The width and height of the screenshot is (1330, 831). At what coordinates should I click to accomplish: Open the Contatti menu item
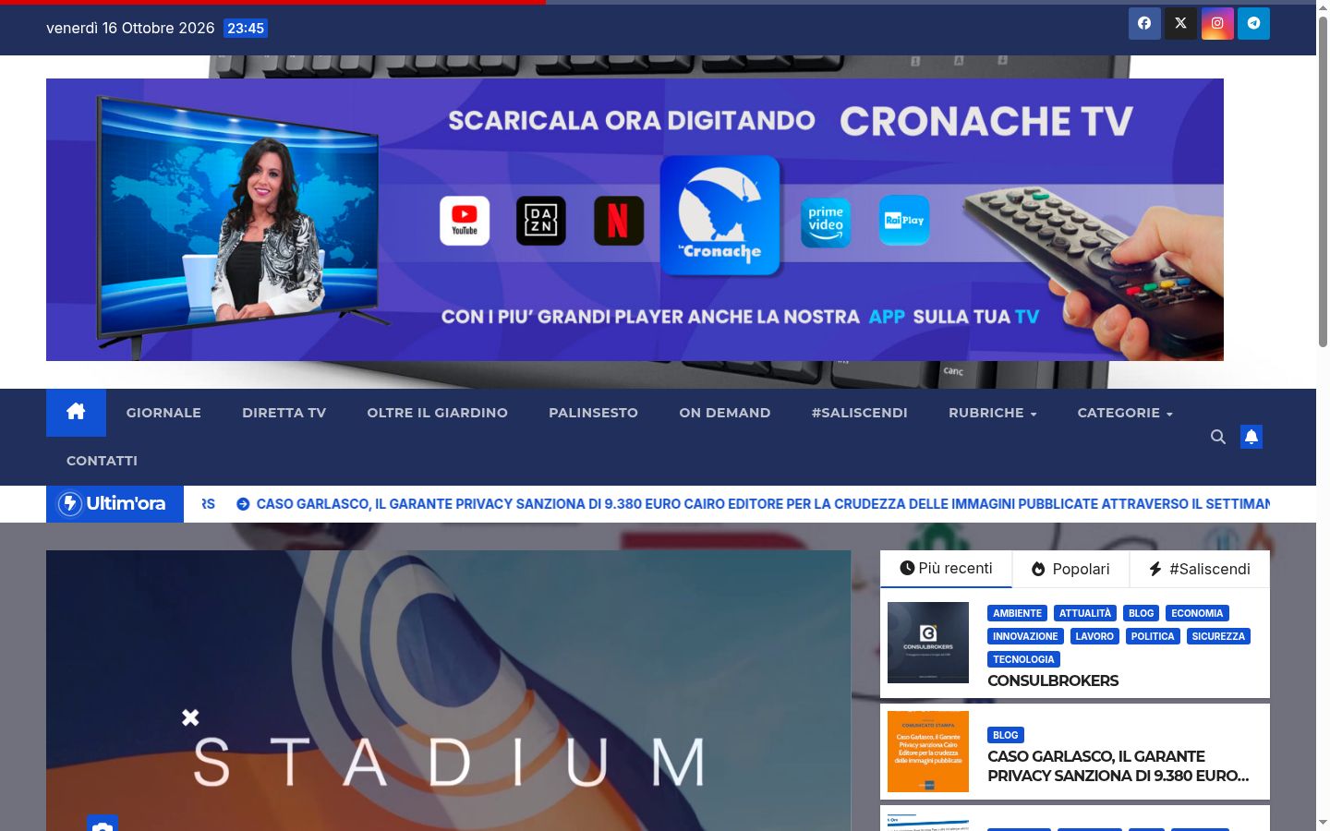coord(102,461)
